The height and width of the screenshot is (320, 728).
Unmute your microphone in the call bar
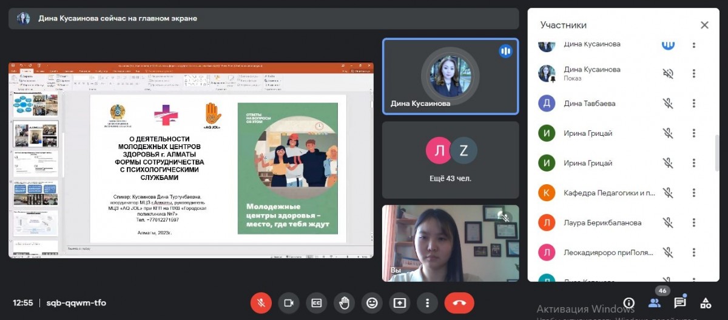coord(261,303)
